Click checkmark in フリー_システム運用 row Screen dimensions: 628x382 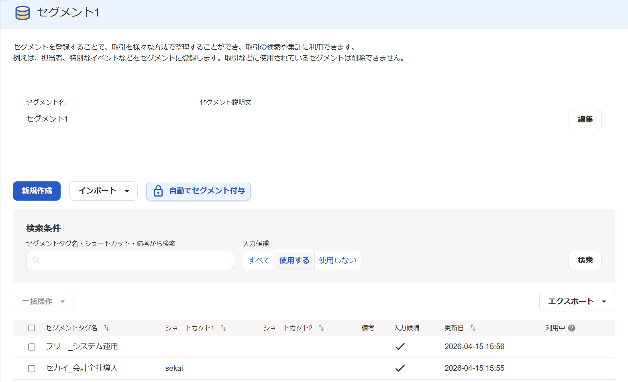(x=400, y=346)
